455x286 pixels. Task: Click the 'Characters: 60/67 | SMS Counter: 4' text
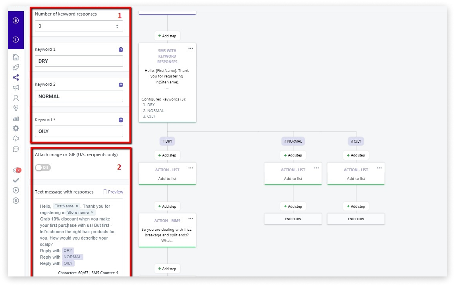click(x=88, y=273)
